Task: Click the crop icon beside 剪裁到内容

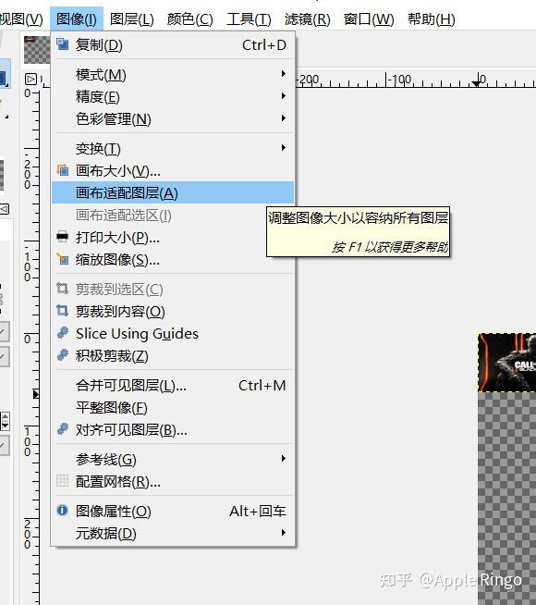Action: click(x=63, y=311)
